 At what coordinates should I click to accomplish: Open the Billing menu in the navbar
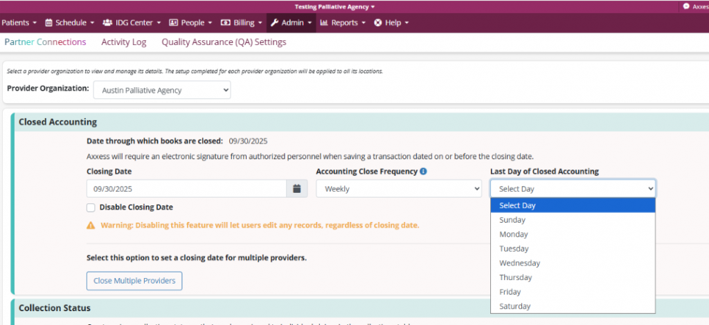pyautogui.click(x=242, y=22)
